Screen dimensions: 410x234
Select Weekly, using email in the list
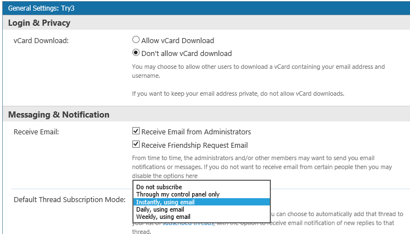(201, 217)
